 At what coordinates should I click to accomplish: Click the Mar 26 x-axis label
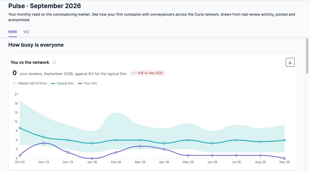[140, 162]
